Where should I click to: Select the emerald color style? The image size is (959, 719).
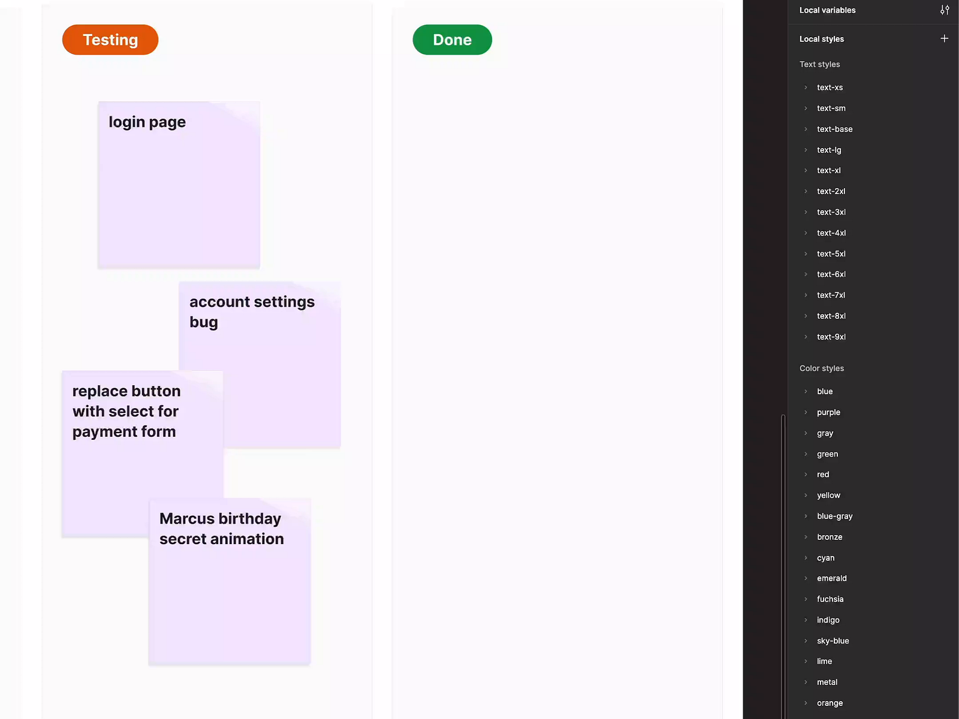tap(831, 578)
